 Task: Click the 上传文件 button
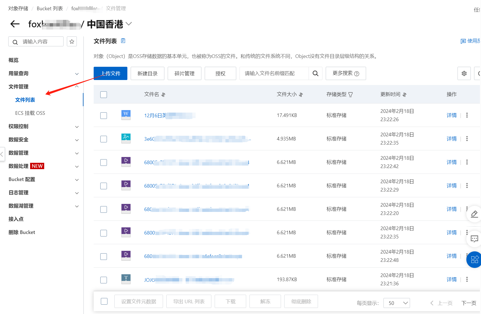pos(111,73)
